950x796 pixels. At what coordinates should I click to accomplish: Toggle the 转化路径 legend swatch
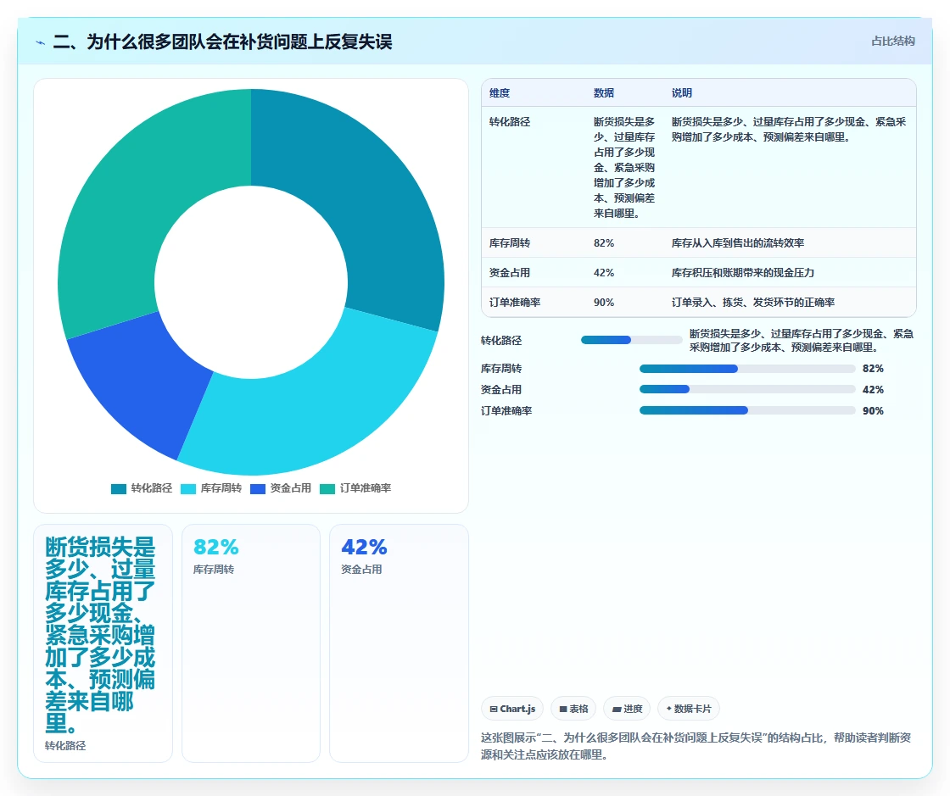[x=119, y=488]
